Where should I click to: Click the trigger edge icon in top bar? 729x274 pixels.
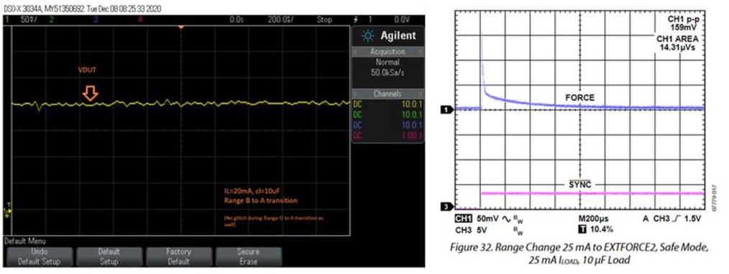click(x=356, y=20)
